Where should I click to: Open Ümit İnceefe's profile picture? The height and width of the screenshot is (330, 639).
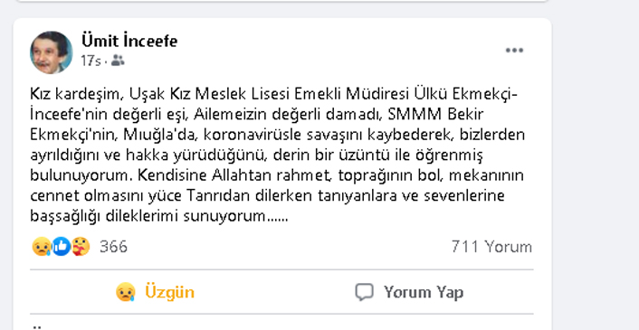pos(52,52)
